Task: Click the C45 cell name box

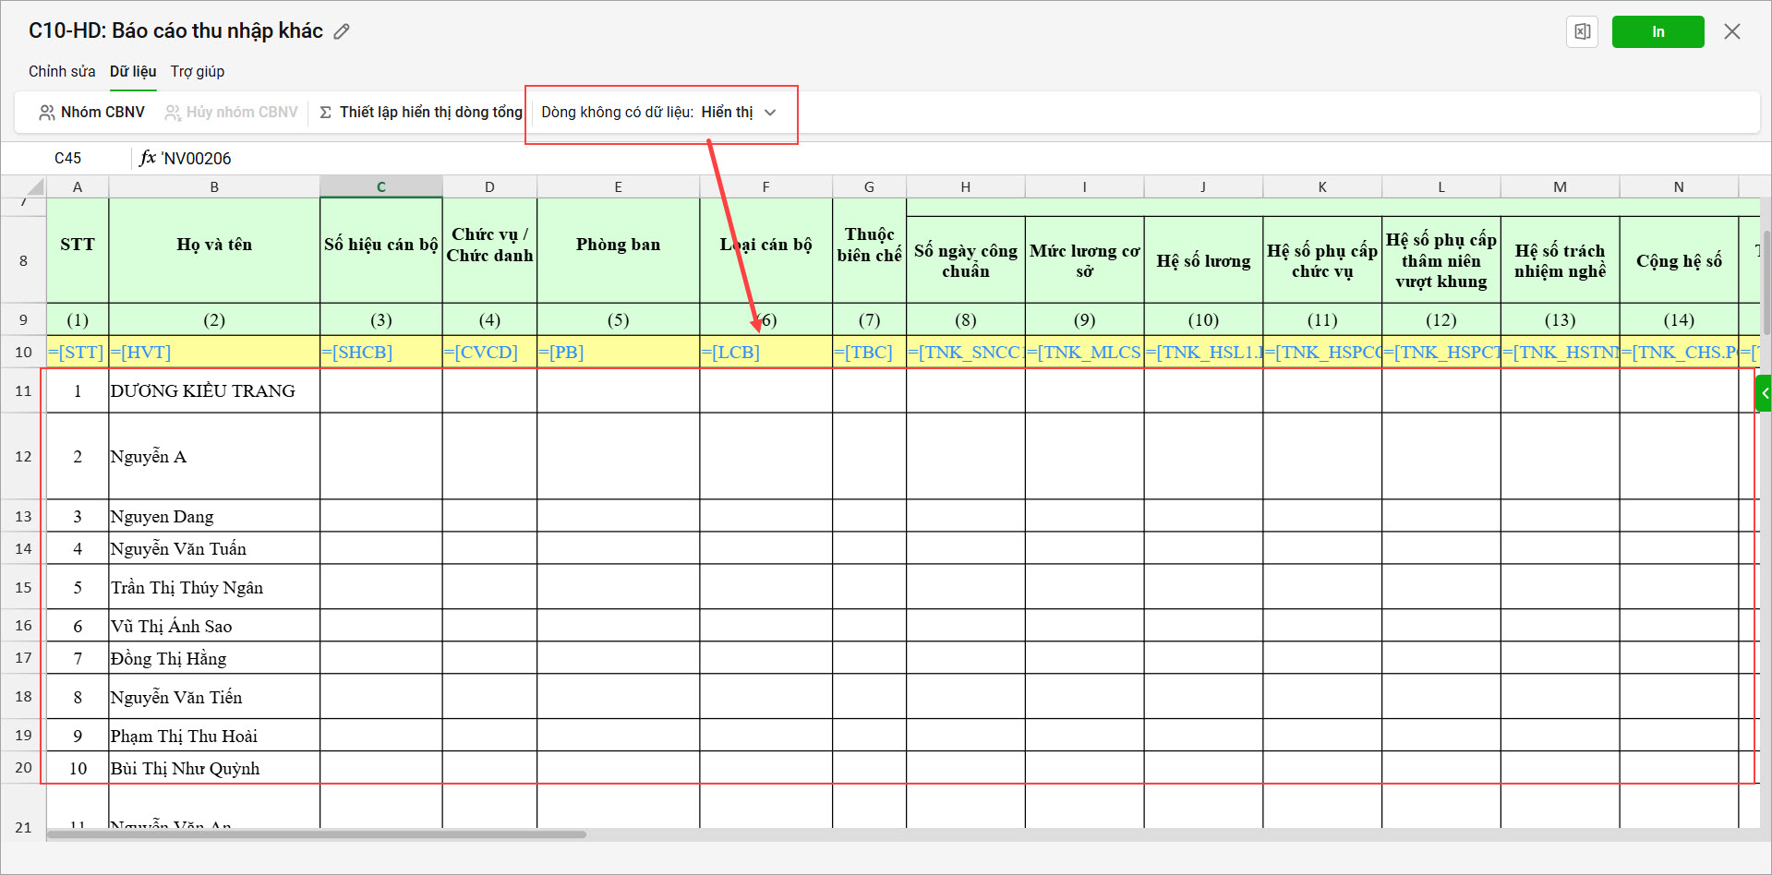Action: coord(67,158)
